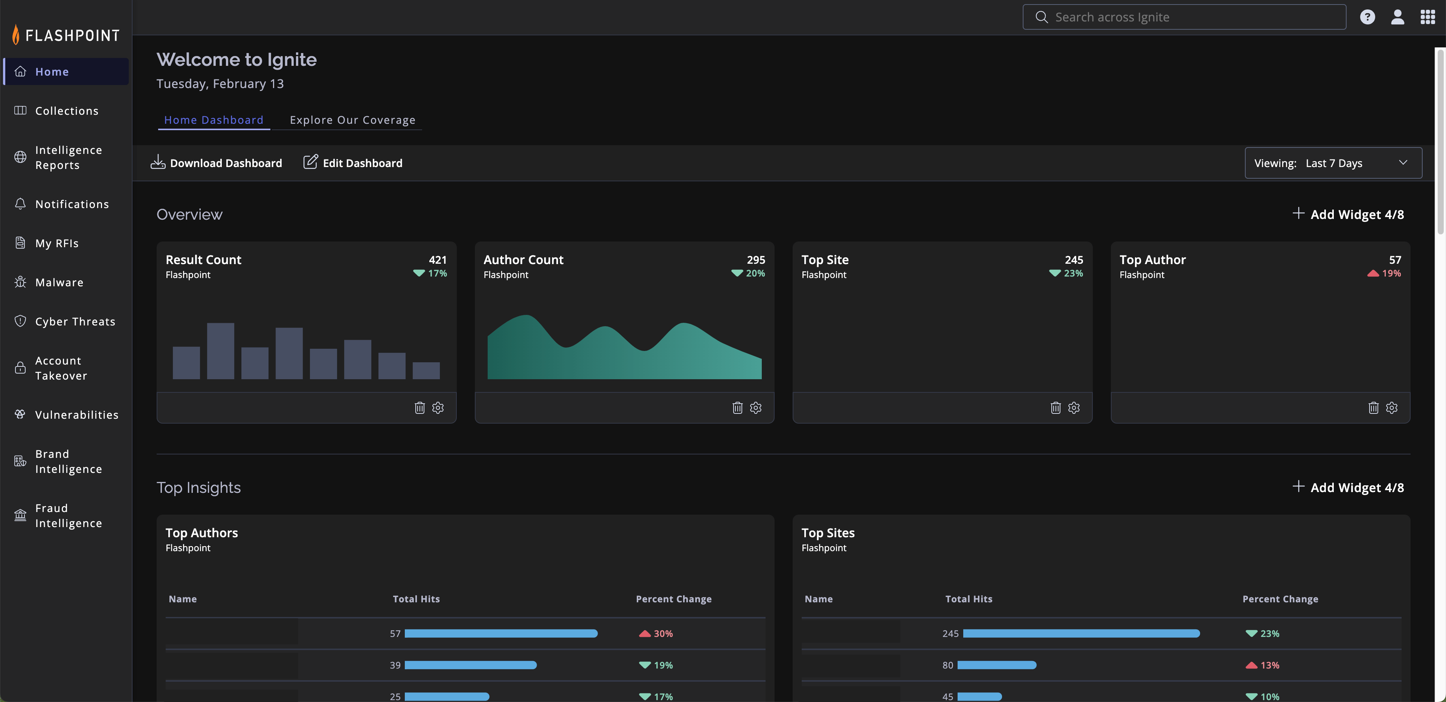Open the apps grid launcher icon

click(x=1428, y=17)
